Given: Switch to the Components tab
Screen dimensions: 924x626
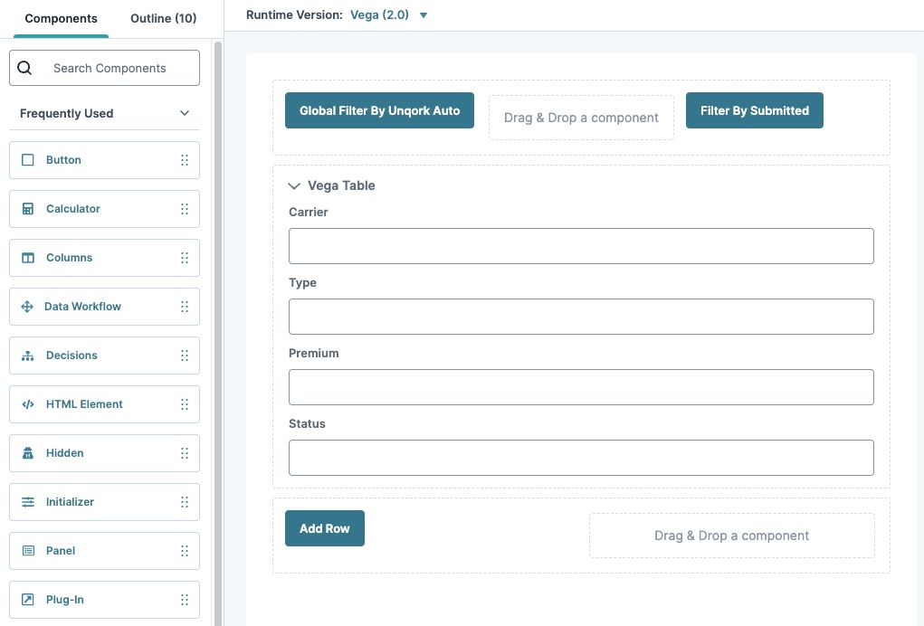Looking at the screenshot, I should click(x=61, y=18).
